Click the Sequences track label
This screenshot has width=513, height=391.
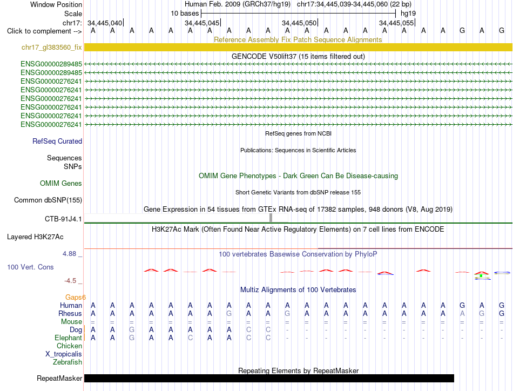[x=64, y=158]
